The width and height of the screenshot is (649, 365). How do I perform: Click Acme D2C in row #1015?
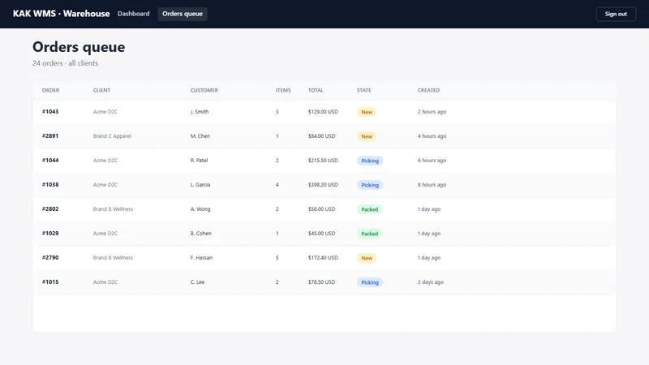point(105,282)
